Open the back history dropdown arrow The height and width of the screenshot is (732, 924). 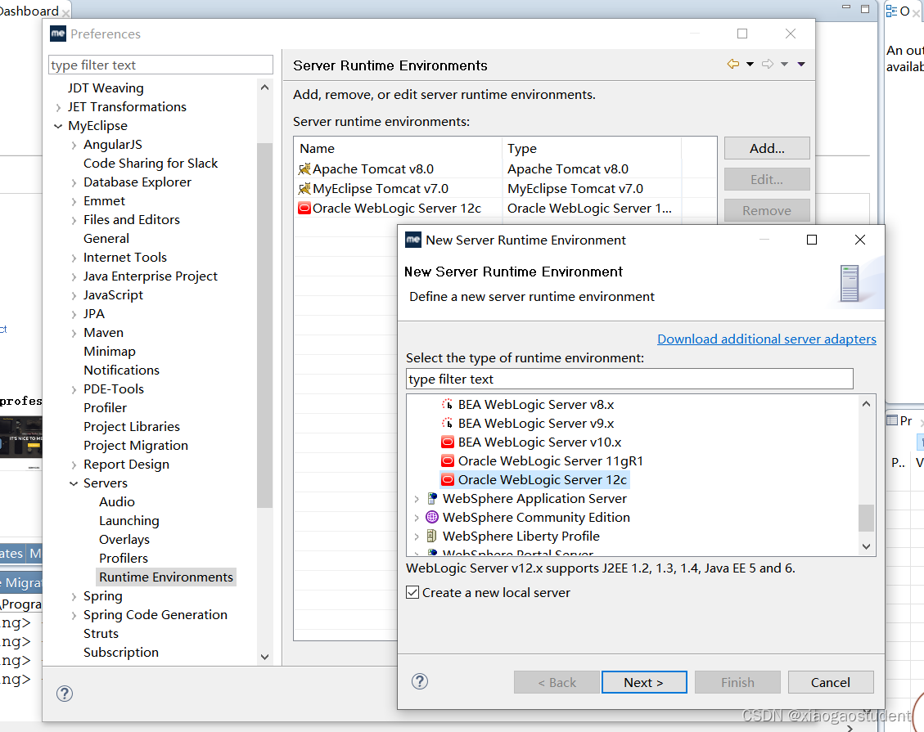[x=750, y=64]
